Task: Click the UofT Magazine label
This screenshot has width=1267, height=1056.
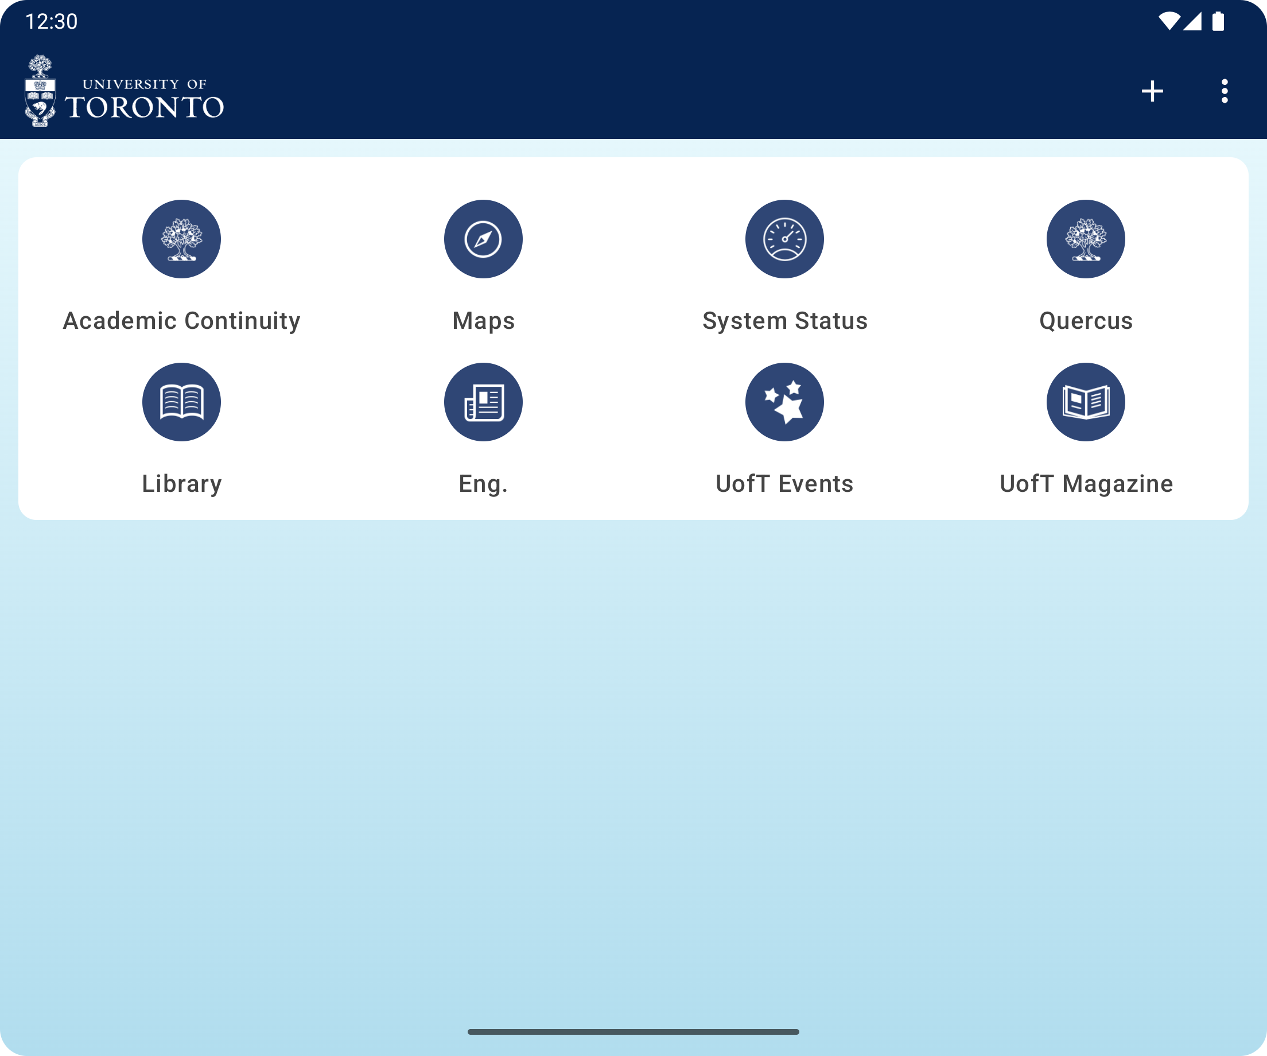Action: (1087, 484)
